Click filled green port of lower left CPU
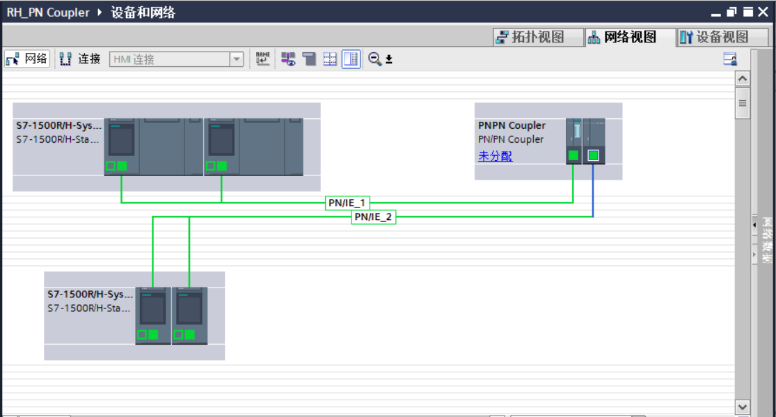This screenshot has height=417, width=776. pyautogui.click(x=153, y=335)
